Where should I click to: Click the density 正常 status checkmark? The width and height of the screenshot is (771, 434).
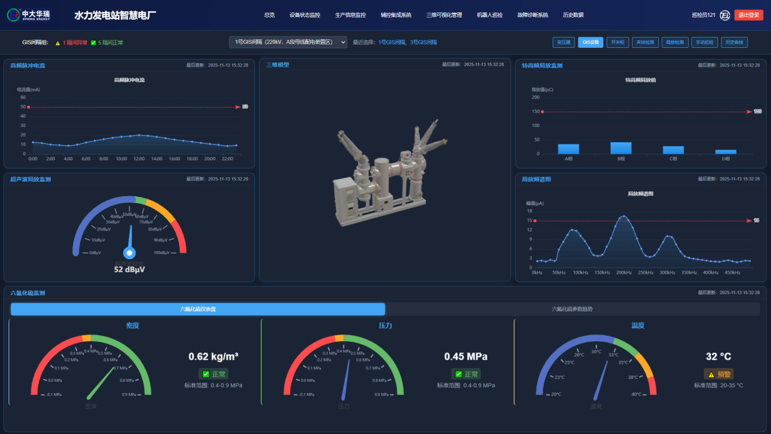point(205,374)
